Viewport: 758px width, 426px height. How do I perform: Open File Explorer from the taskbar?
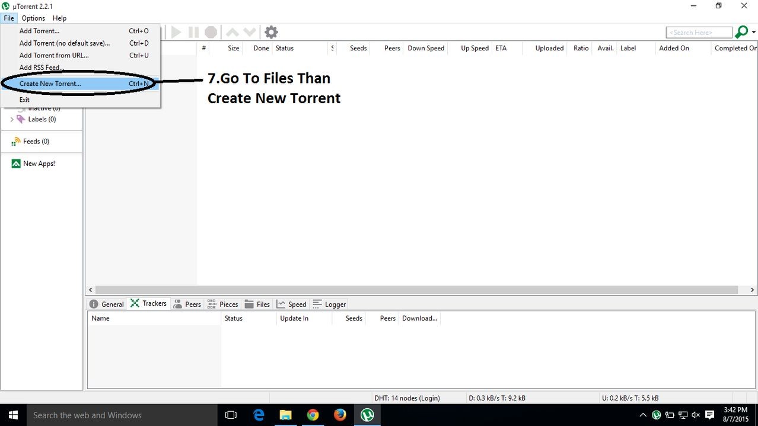click(x=286, y=415)
